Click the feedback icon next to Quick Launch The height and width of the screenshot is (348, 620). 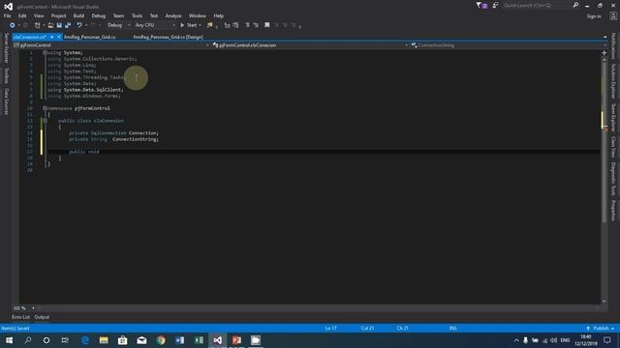pyautogui.click(x=495, y=5)
